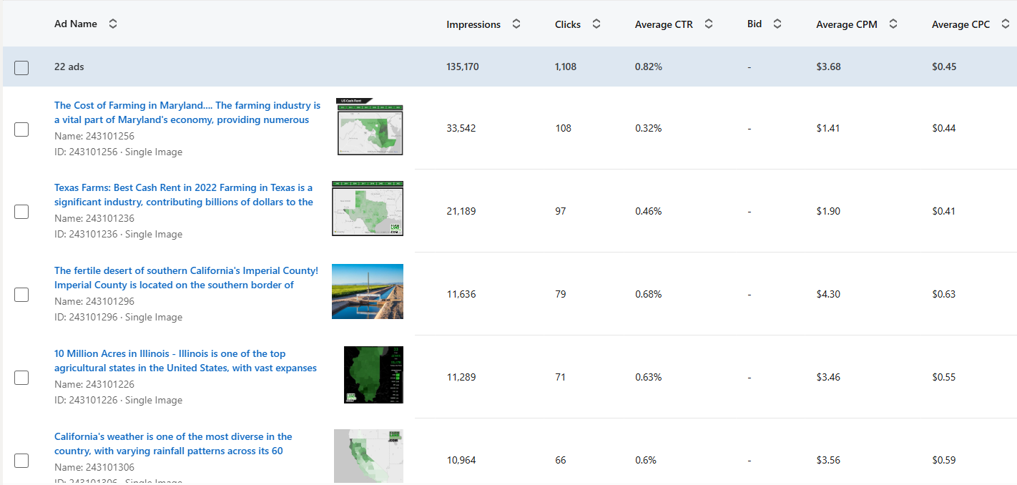This screenshot has width=1017, height=485.
Task: Sort by the Ad Name sort icon
Action: pyautogui.click(x=113, y=24)
